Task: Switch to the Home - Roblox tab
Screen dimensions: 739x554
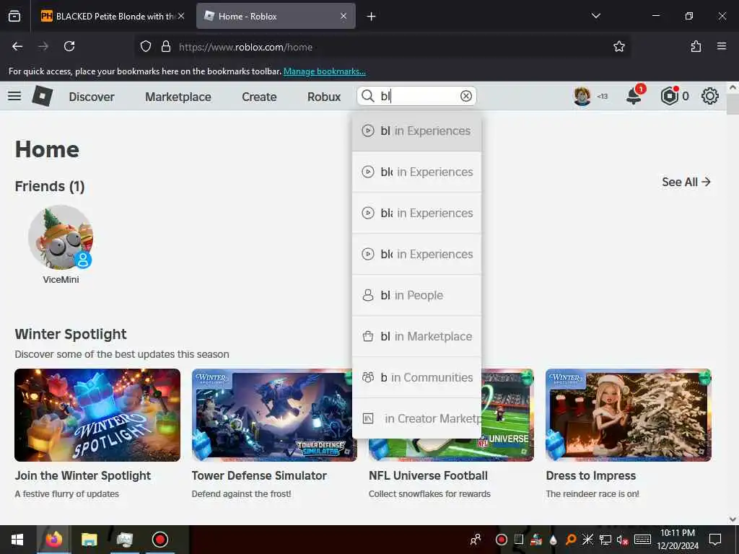Action: point(276,16)
